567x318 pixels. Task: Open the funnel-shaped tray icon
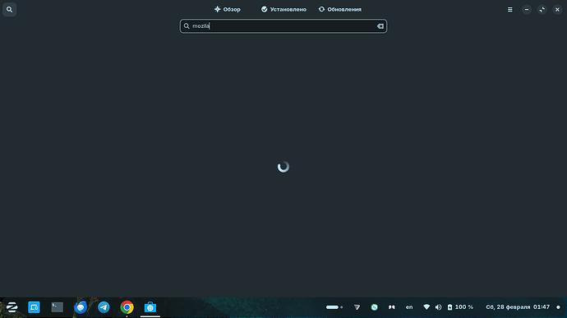point(357,307)
